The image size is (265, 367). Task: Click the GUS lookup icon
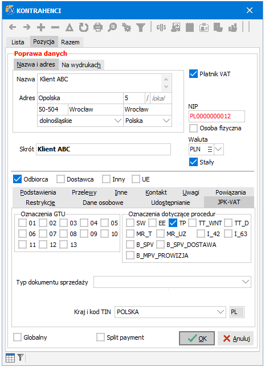[x=161, y=27]
